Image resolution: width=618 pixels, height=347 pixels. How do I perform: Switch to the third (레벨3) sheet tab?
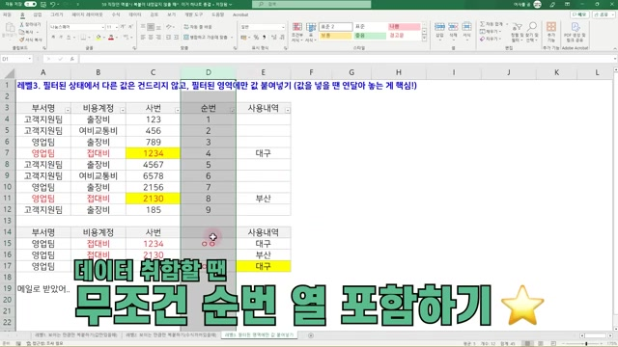tap(260, 334)
